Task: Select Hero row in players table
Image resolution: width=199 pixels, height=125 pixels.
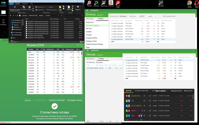Action: pos(54,52)
